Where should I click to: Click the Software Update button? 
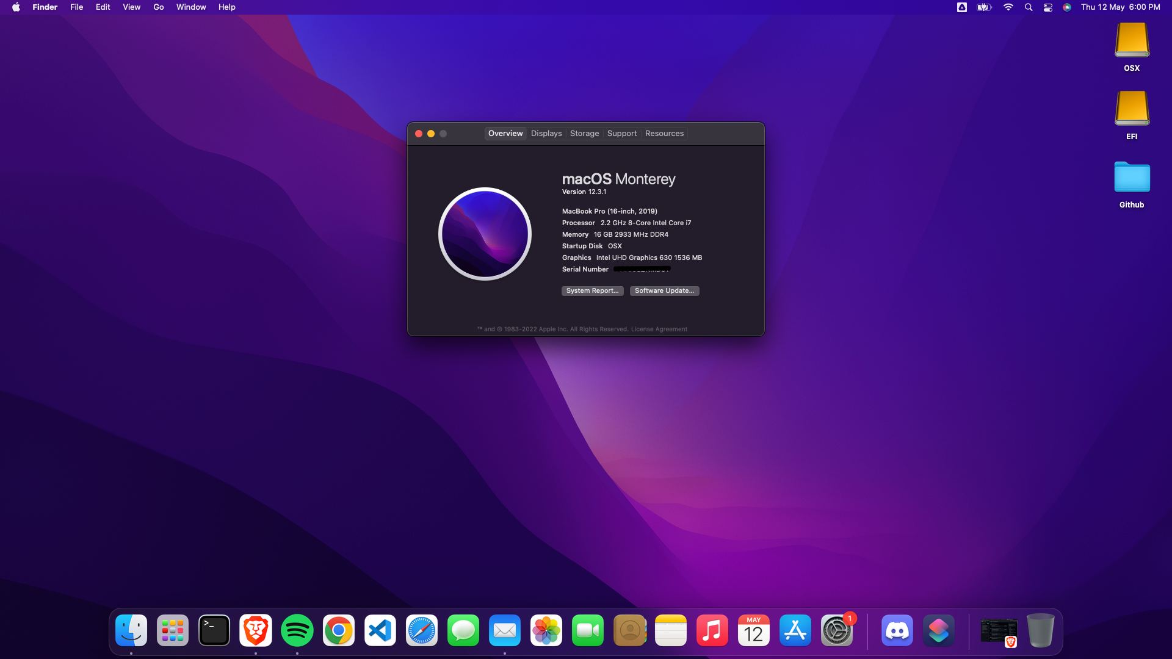pyautogui.click(x=664, y=291)
